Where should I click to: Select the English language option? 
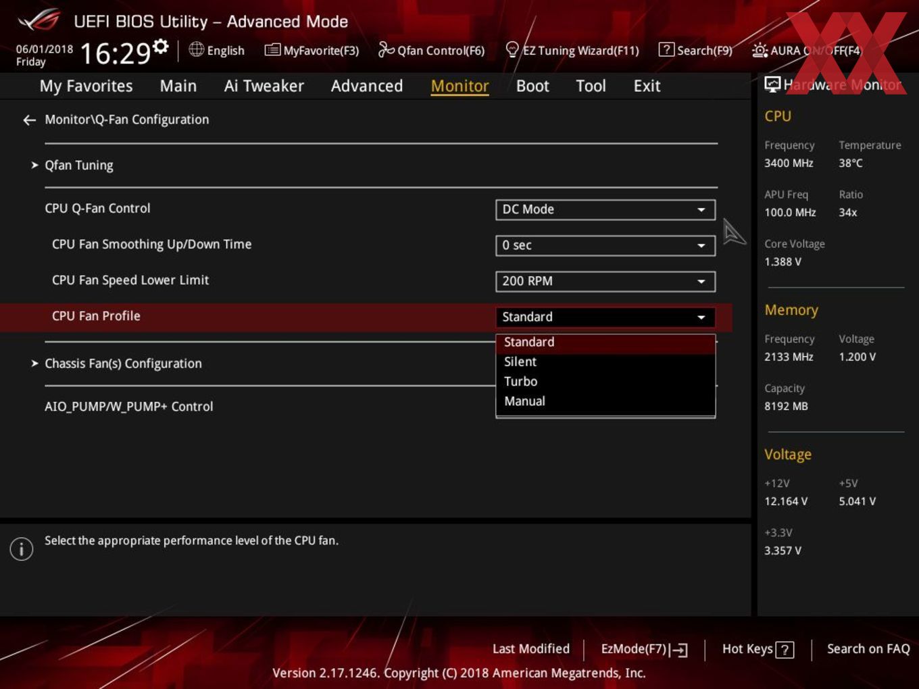(226, 51)
